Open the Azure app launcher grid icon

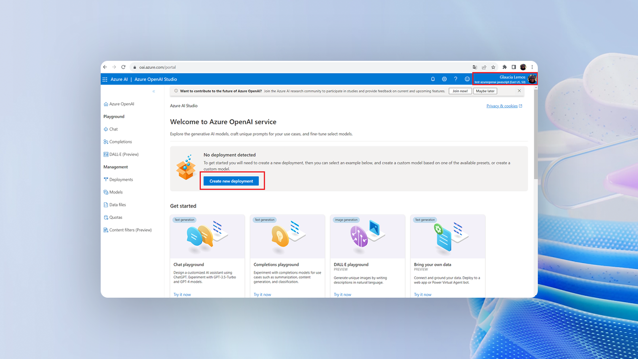(105, 79)
